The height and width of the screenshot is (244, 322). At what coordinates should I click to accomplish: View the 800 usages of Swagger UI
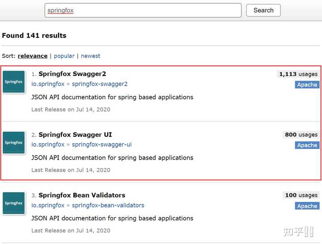click(301, 135)
